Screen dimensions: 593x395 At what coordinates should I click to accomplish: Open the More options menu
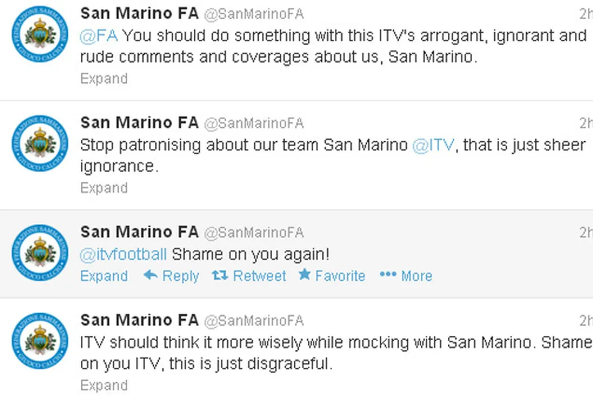click(x=405, y=275)
